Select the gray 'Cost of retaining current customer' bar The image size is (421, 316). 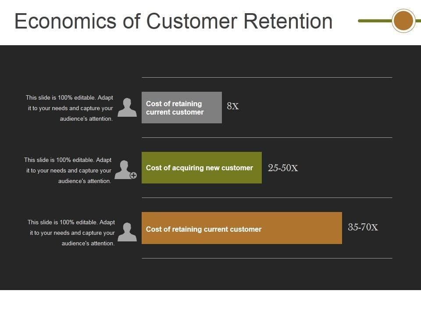coord(182,108)
